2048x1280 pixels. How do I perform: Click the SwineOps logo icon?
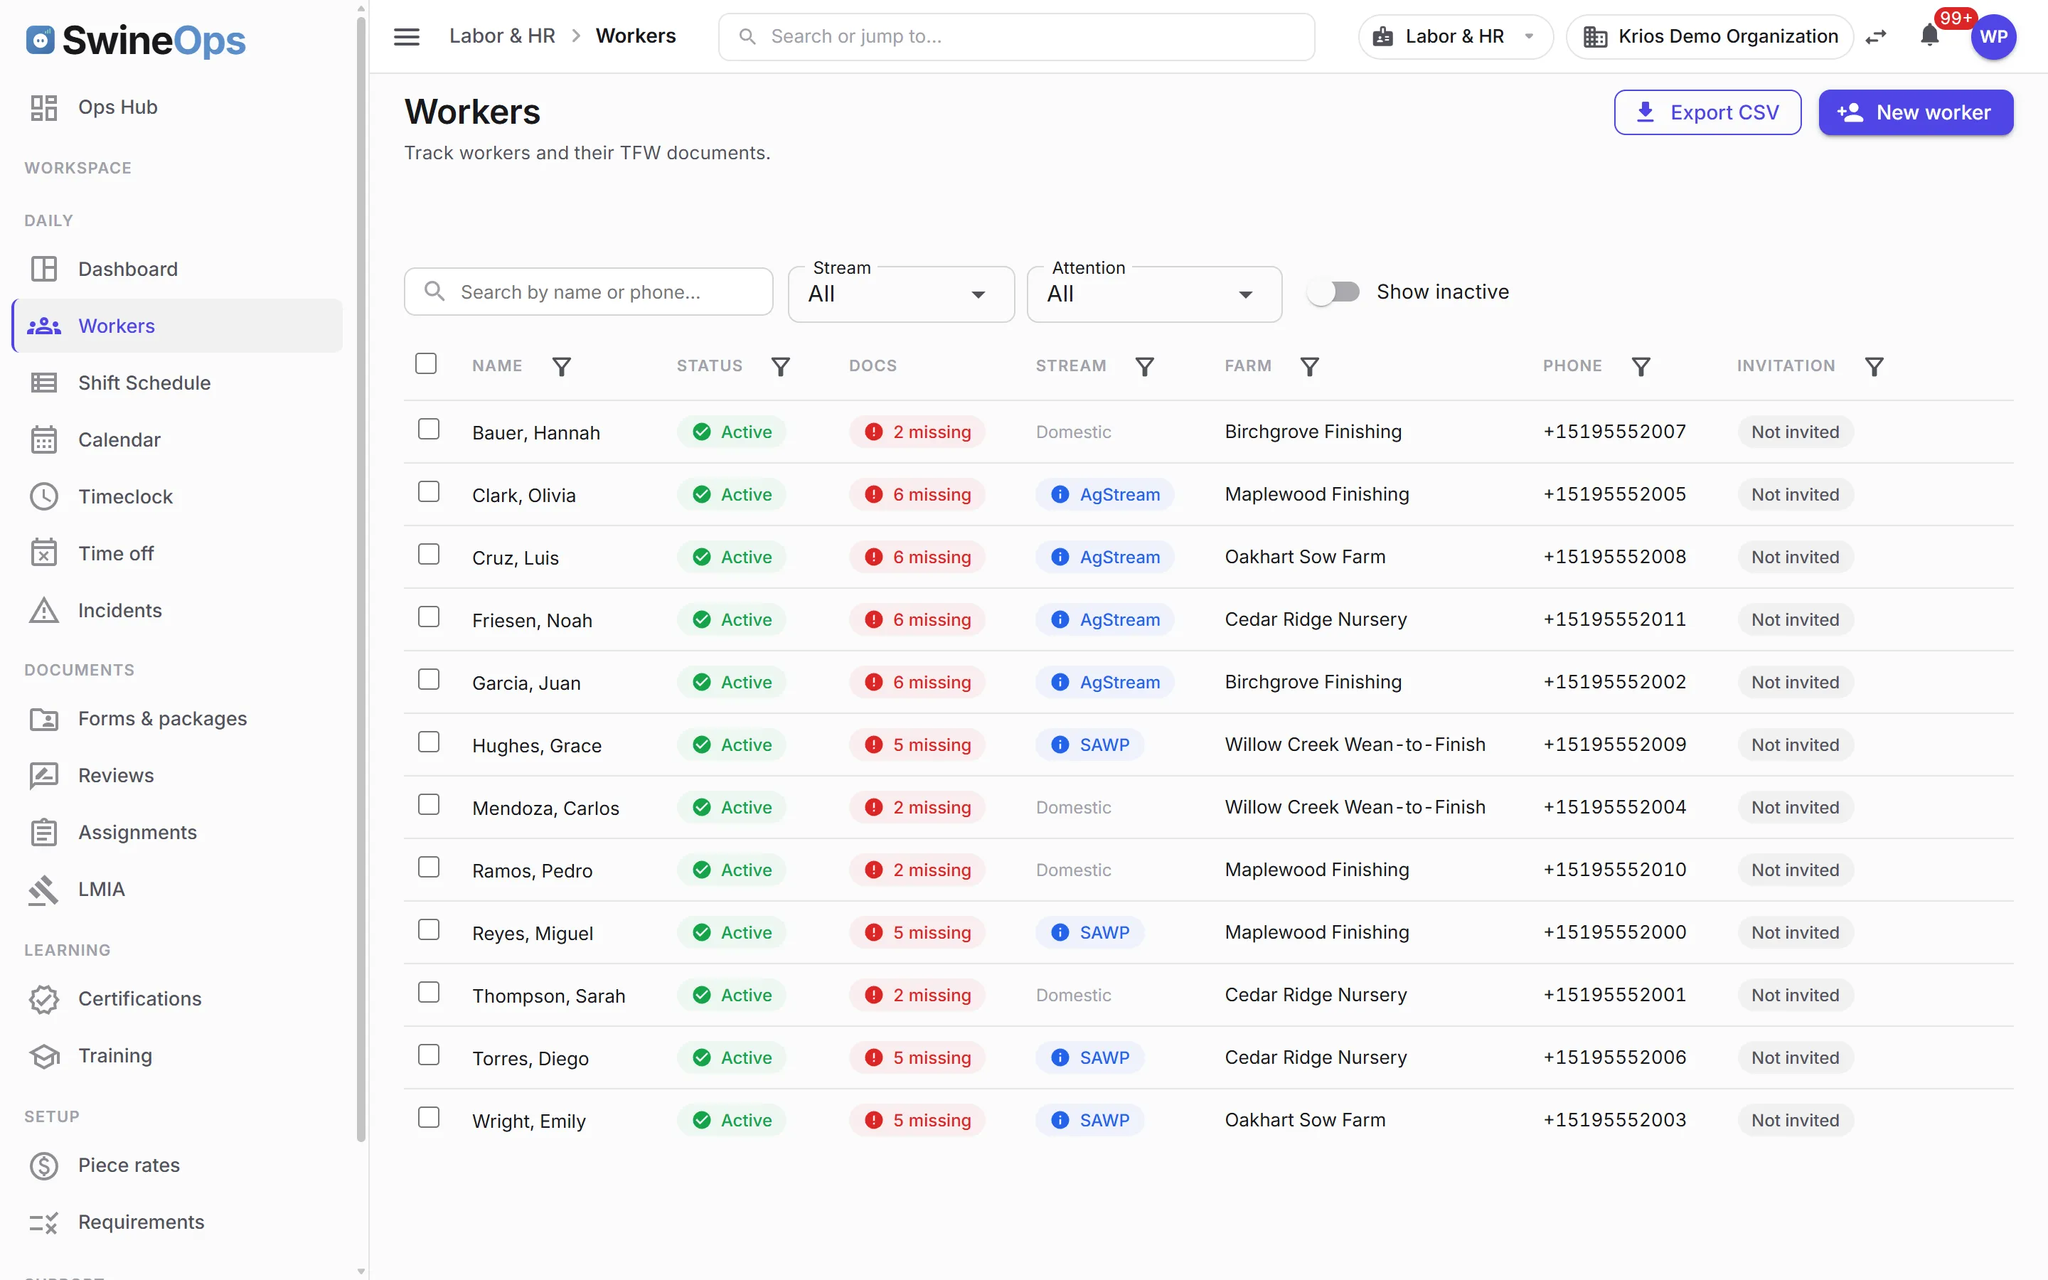tap(40, 40)
